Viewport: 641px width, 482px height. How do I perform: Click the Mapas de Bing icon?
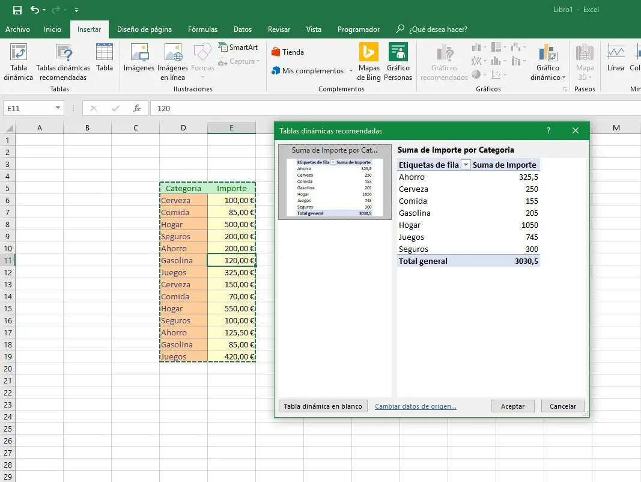tap(369, 62)
